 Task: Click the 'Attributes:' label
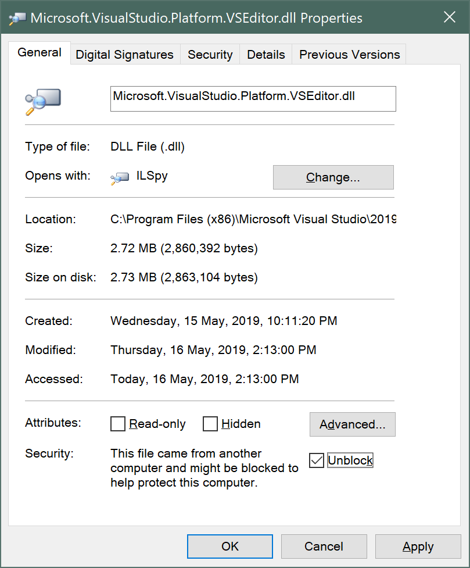(x=53, y=423)
